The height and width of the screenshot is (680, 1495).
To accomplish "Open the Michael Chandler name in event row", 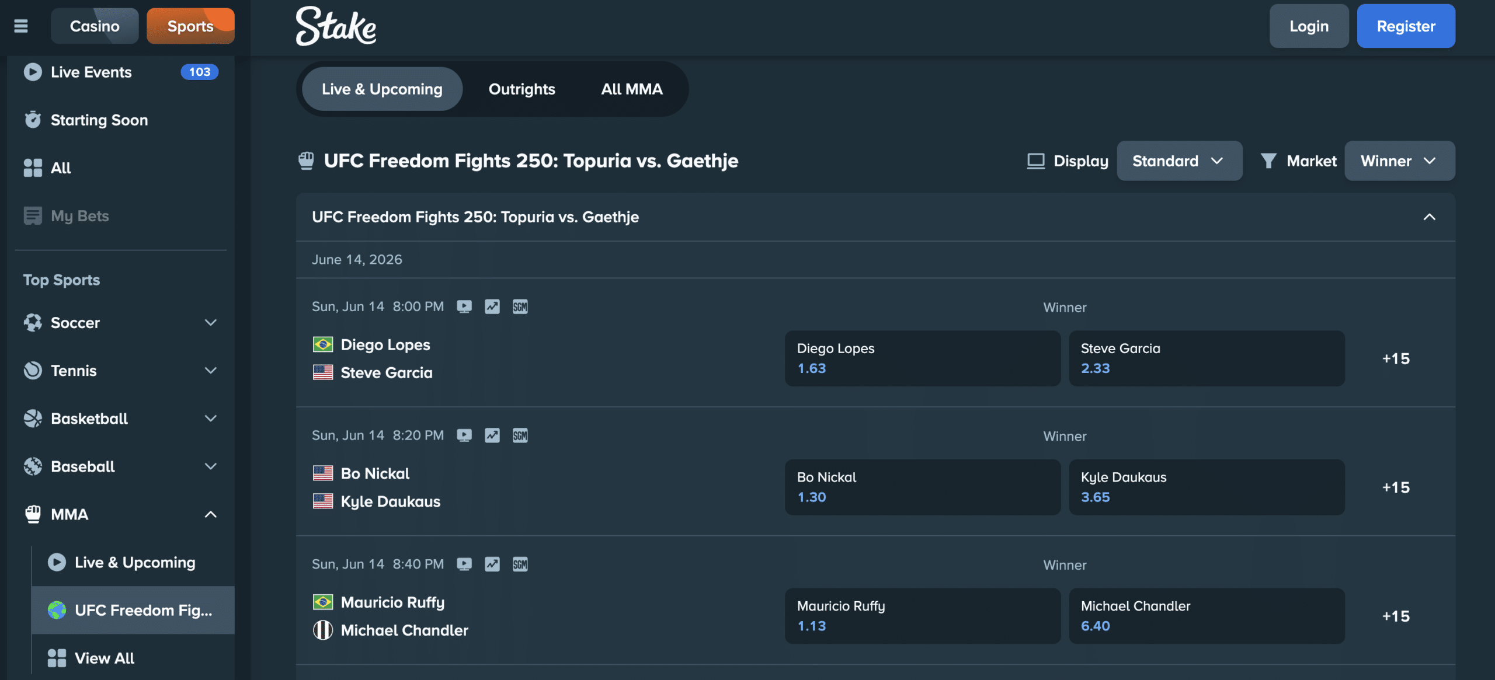I will click(404, 630).
